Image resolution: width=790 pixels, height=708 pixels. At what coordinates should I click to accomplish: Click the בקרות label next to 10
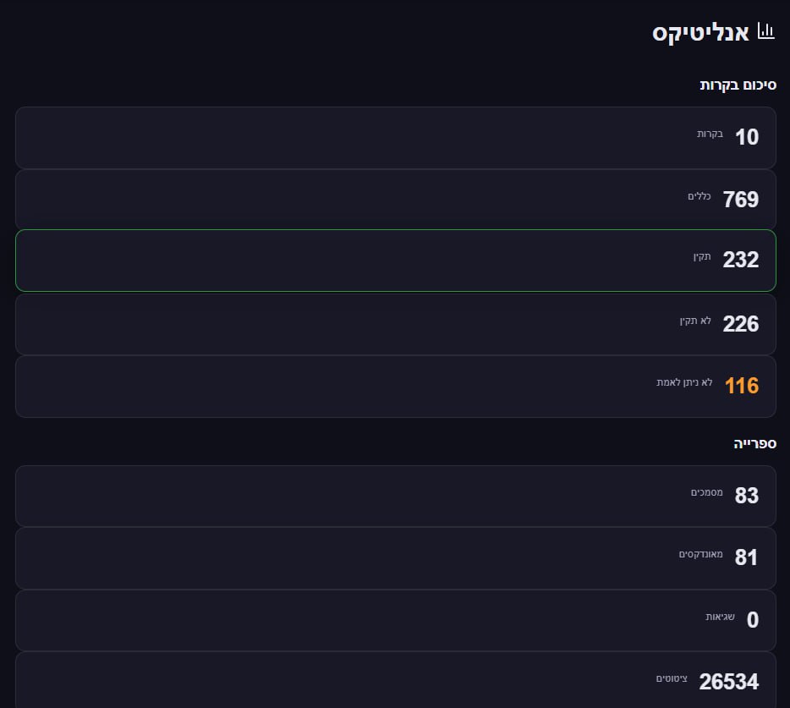click(710, 134)
